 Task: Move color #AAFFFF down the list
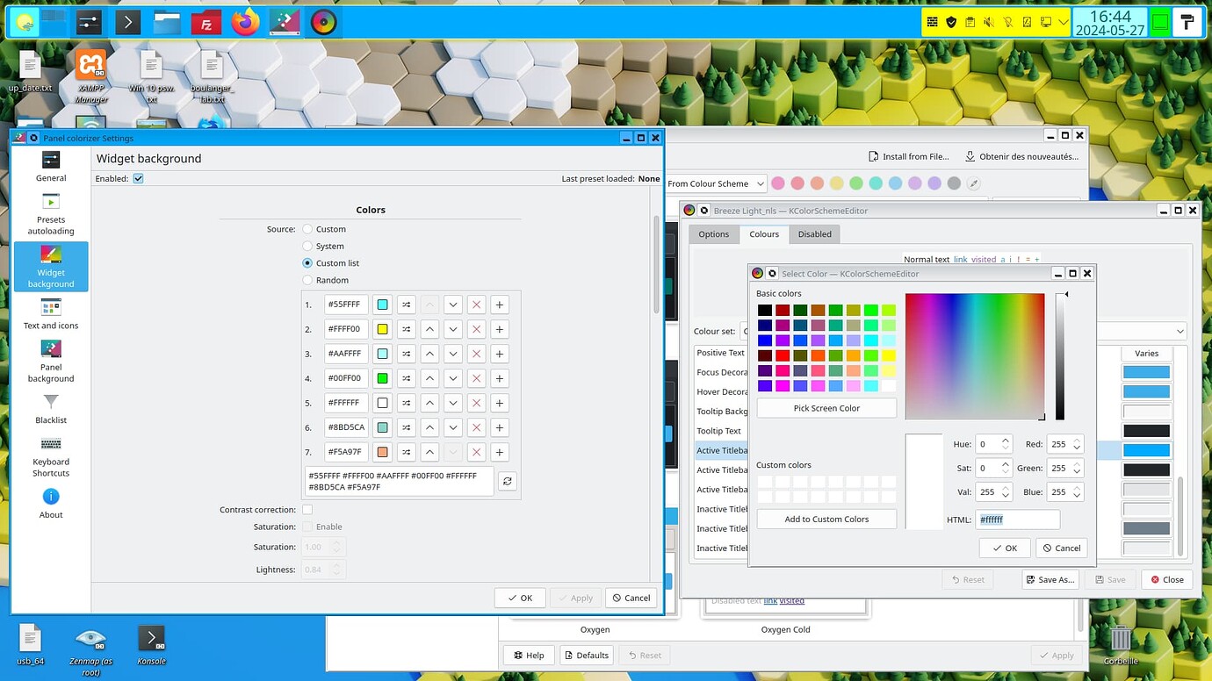pos(452,353)
